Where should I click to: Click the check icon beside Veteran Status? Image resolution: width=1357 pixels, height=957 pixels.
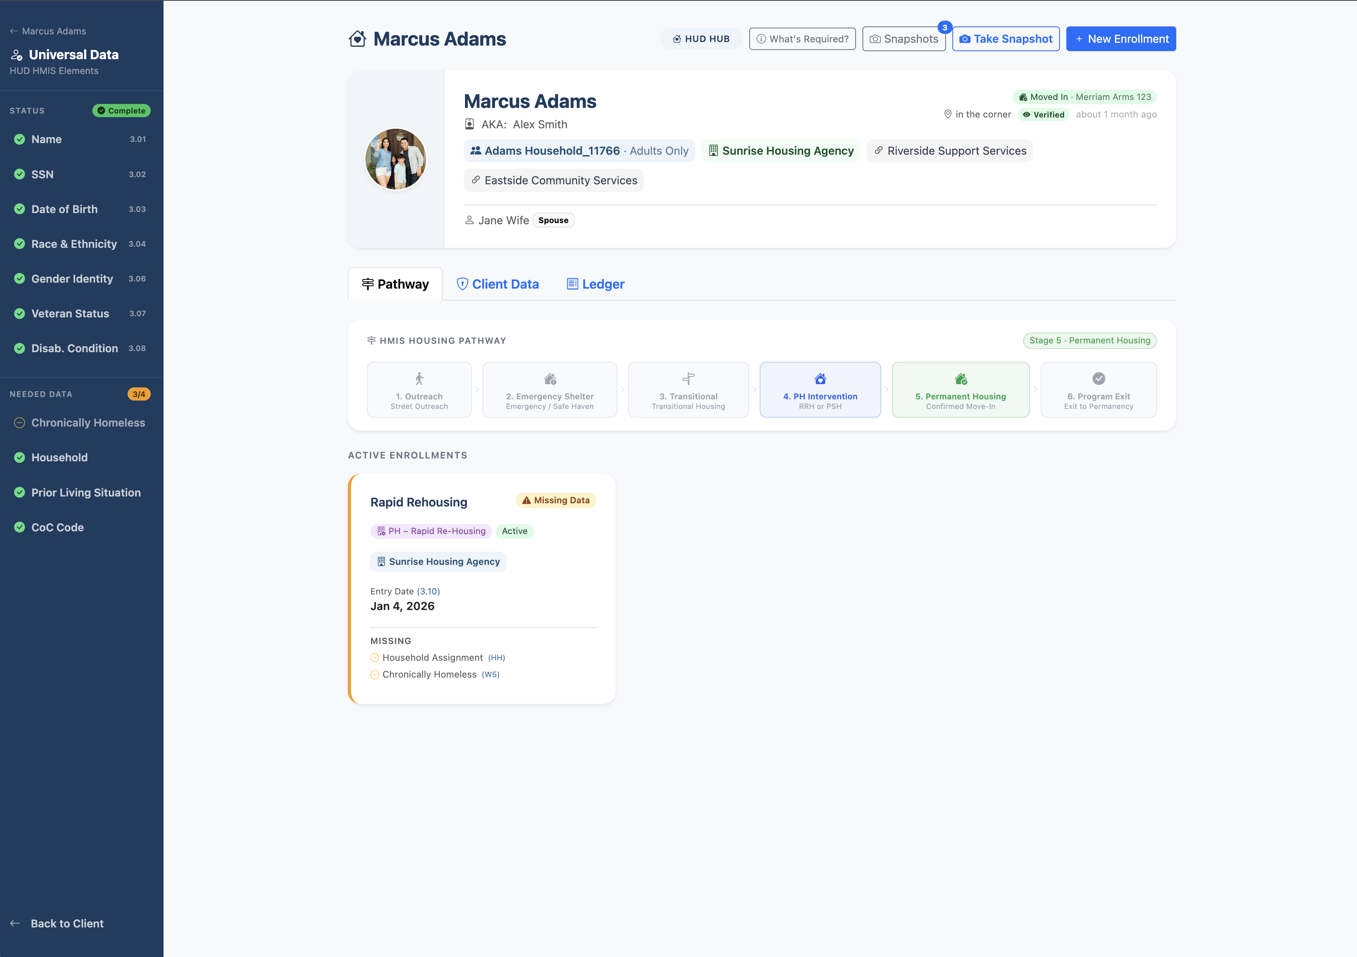point(20,314)
